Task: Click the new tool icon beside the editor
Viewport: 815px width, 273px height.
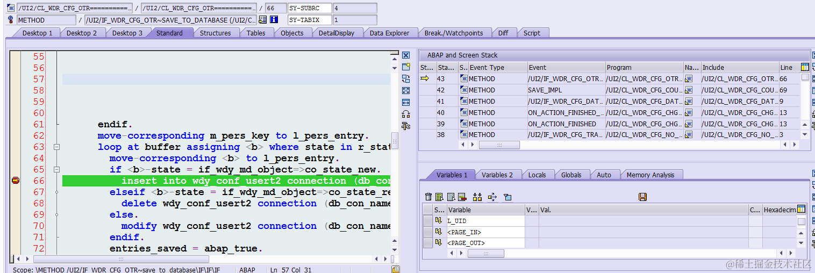Action: [x=406, y=67]
